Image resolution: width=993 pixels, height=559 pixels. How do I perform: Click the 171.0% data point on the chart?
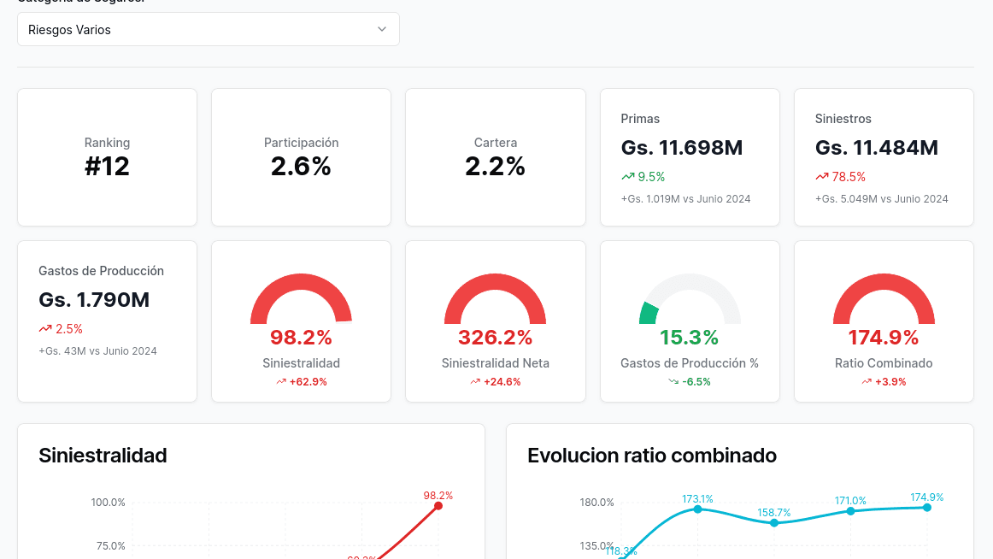click(x=850, y=511)
